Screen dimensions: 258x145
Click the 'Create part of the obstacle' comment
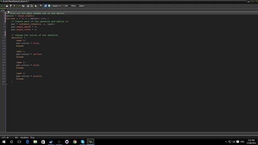[40, 21]
